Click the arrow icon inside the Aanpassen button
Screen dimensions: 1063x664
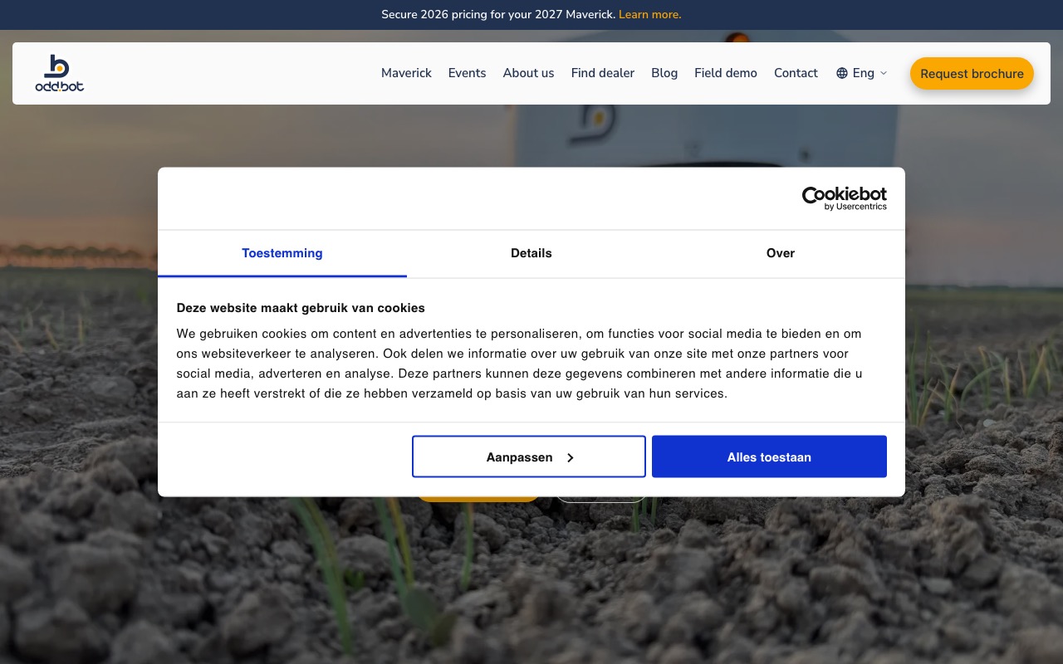tap(571, 457)
